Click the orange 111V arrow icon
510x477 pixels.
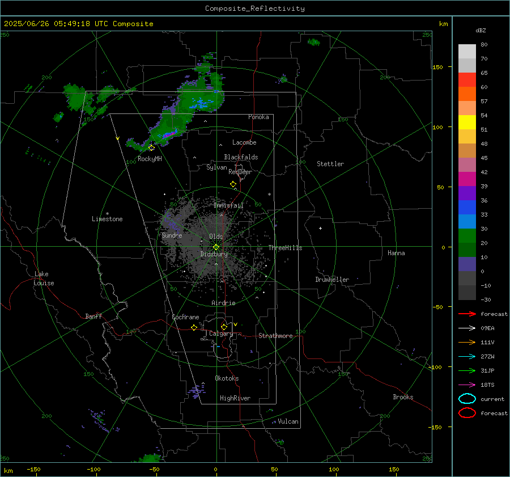tap(467, 342)
